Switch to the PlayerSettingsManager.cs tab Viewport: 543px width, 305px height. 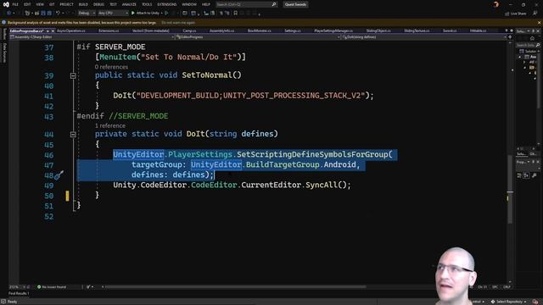click(x=333, y=31)
